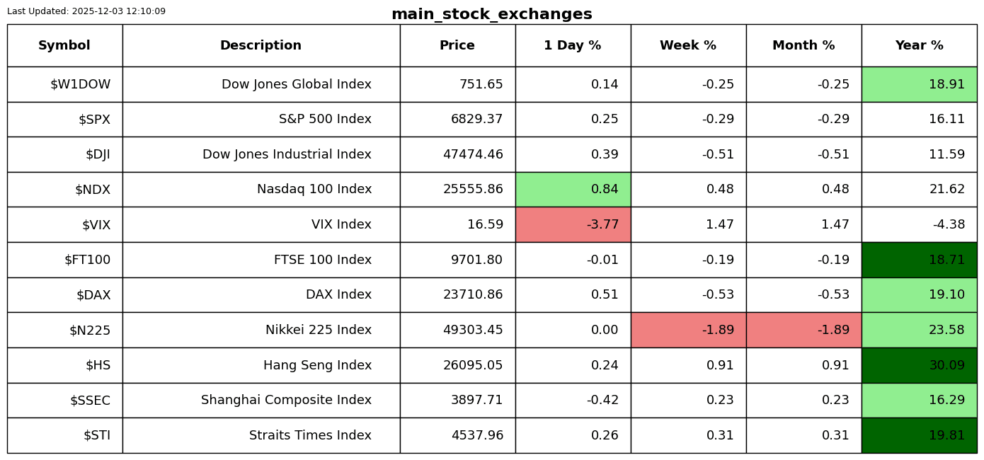Click the main_stock_exchanges table title
This screenshot has height=460, width=984.
[x=491, y=15]
